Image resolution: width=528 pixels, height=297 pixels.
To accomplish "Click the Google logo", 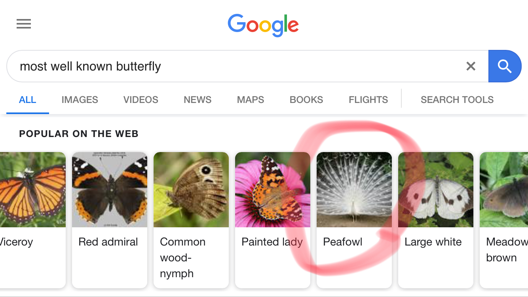I will tap(263, 25).
